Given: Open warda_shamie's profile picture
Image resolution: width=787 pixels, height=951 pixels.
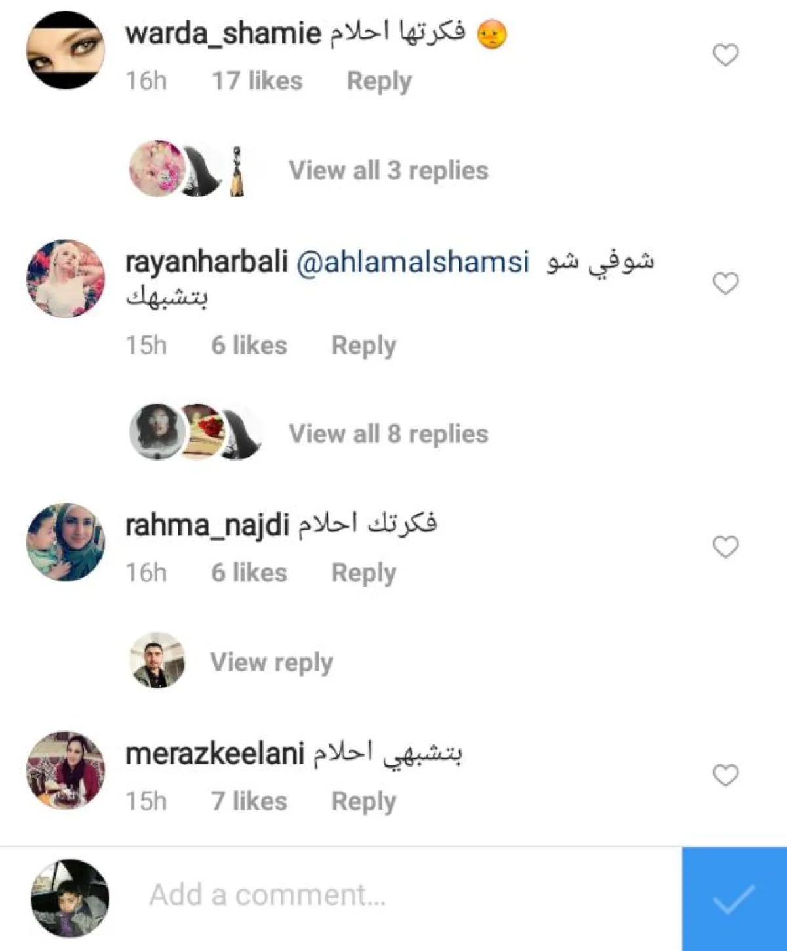Looking at the screenshot, I should 66,50.
